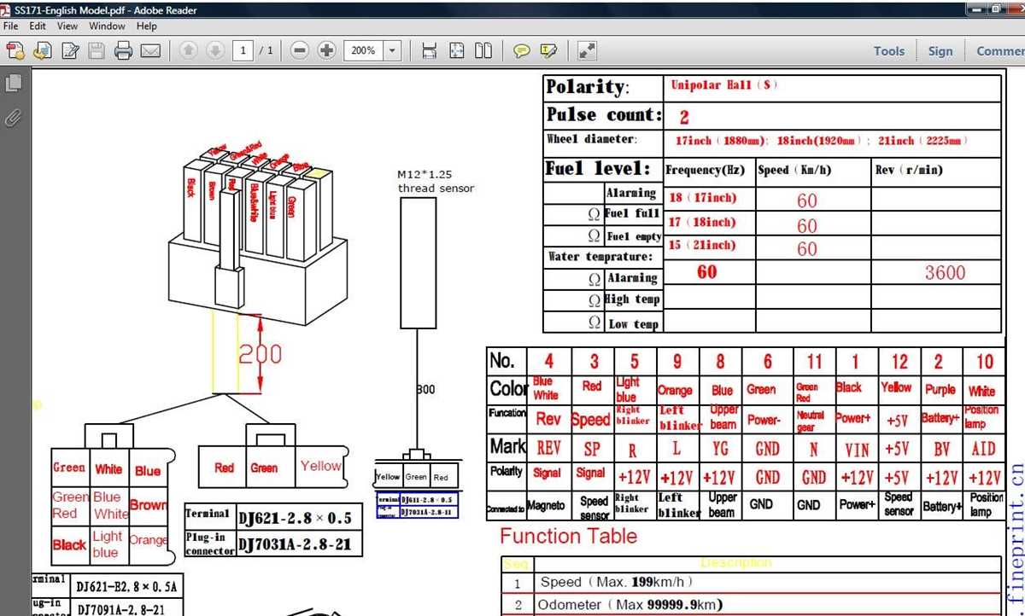Click the Save file floppy icon
Screen dimensions: 1025x616
pos(97,51)
